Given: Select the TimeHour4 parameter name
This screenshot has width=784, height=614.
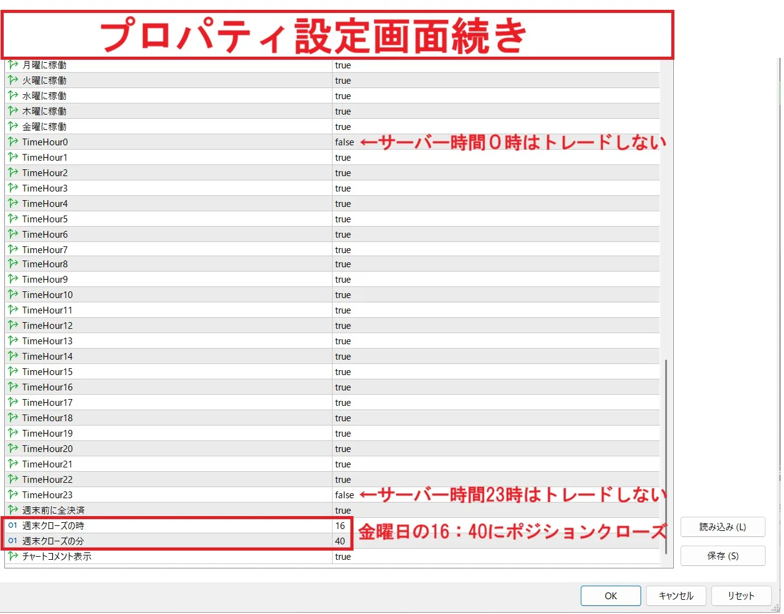Looking at the screenshot, I should coord(45,204).
